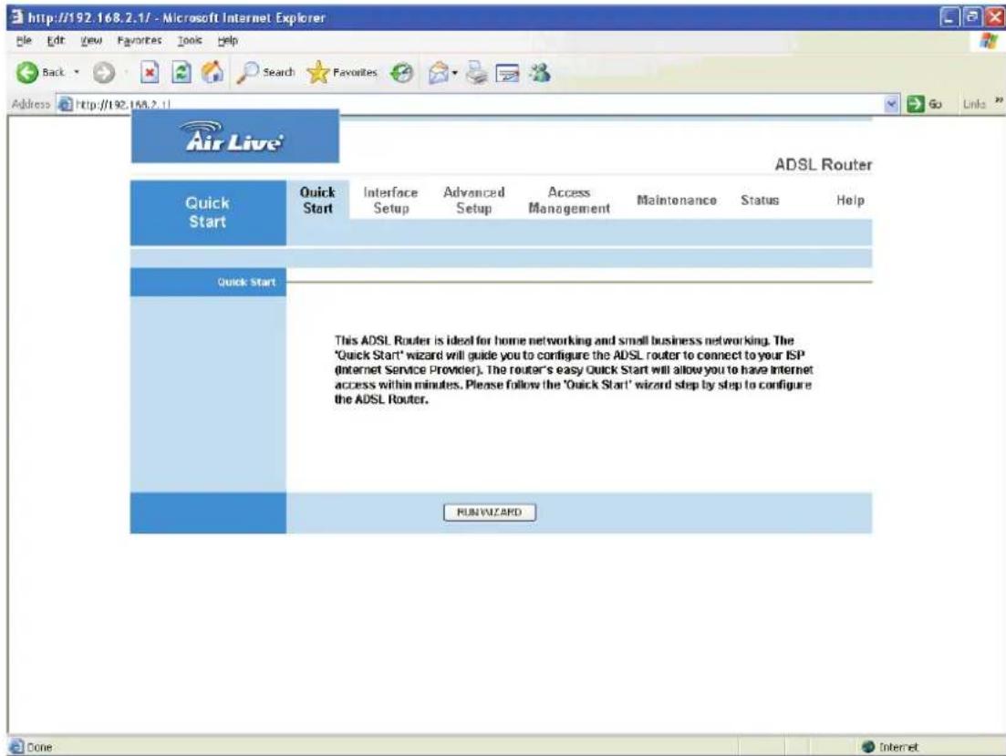Refresh the page with green arrows icon

(x=181, y=73)
